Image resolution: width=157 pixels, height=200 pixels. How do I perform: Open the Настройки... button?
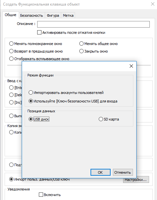136,180
